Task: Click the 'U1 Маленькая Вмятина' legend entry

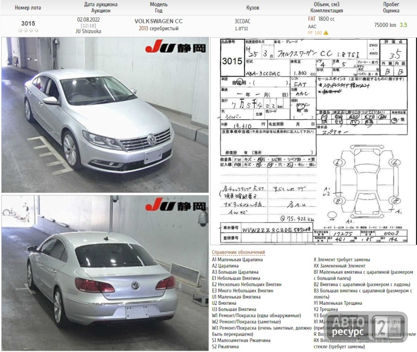Action: click(x=236, y=297)
